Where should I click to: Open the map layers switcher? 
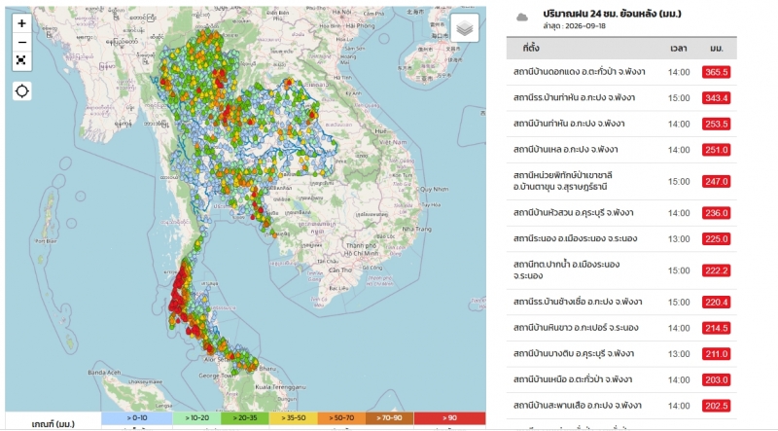pos(465,28)
